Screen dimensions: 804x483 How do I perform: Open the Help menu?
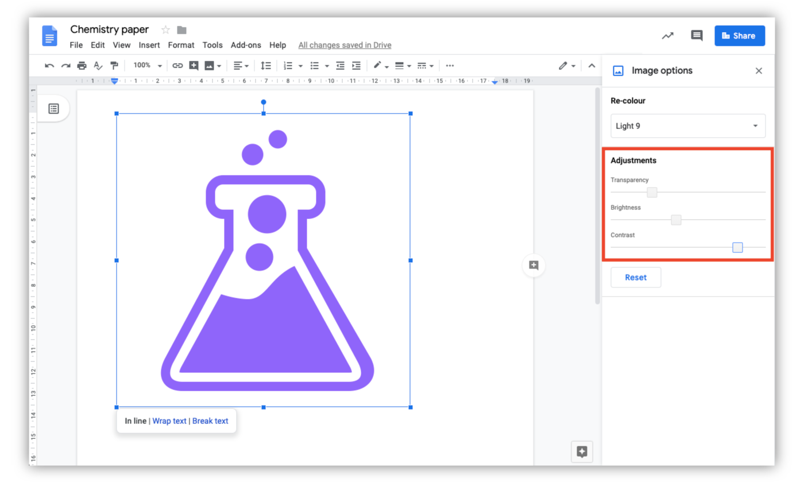277,45
